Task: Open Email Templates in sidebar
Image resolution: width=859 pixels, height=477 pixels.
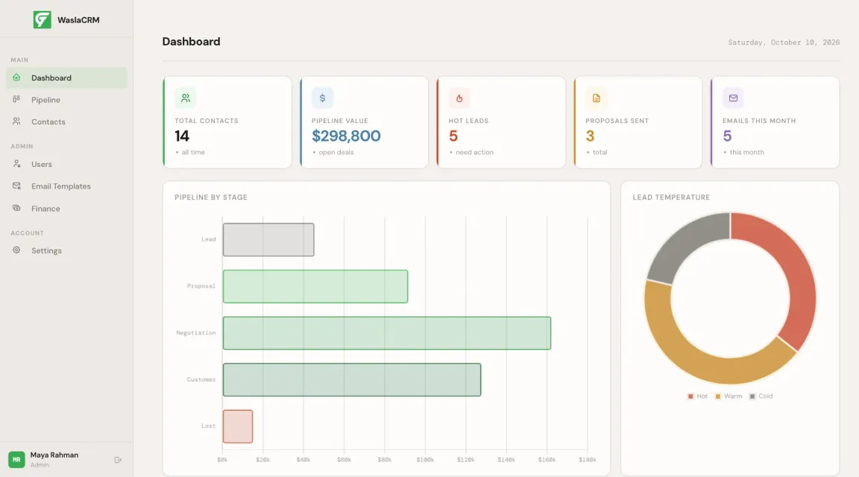Action: (x=66, y=186)
